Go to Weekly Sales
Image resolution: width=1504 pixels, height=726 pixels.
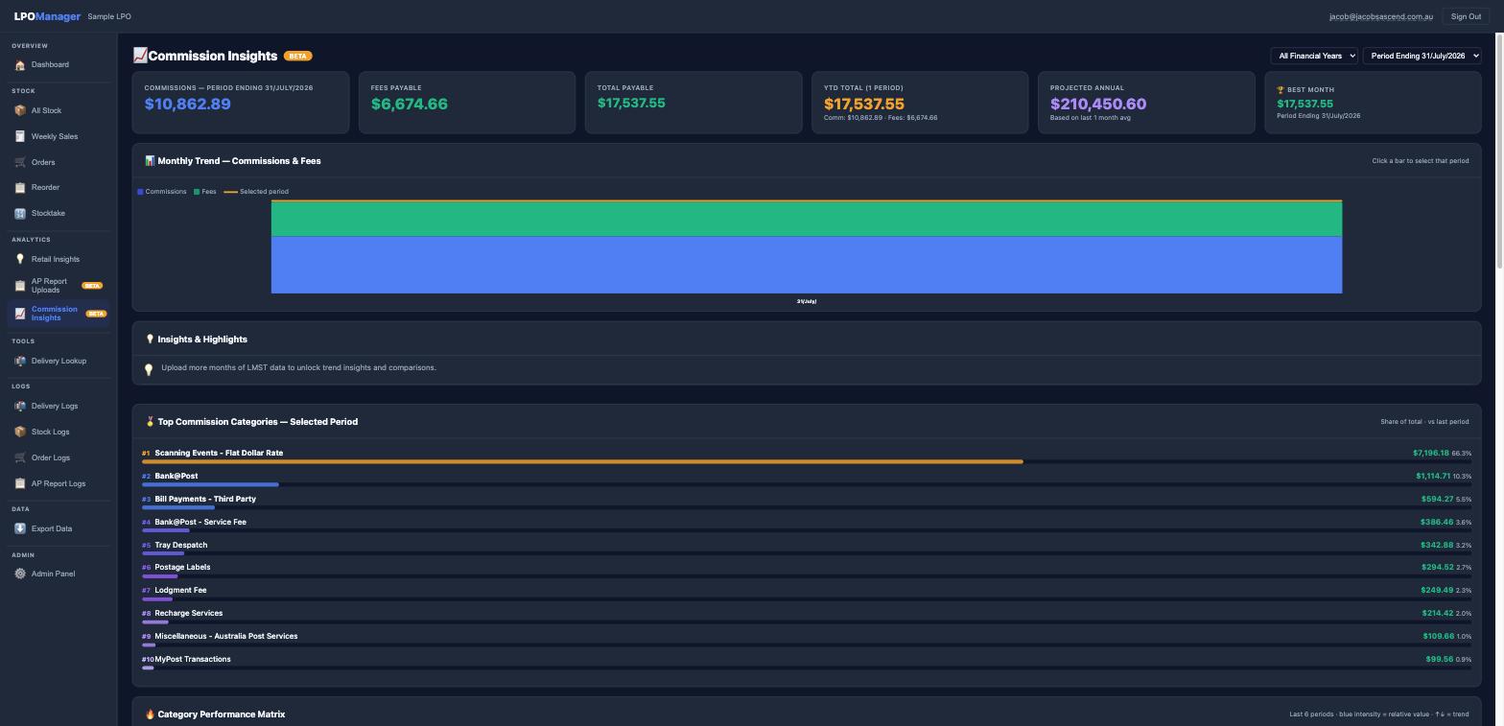[x=59, y=136]
